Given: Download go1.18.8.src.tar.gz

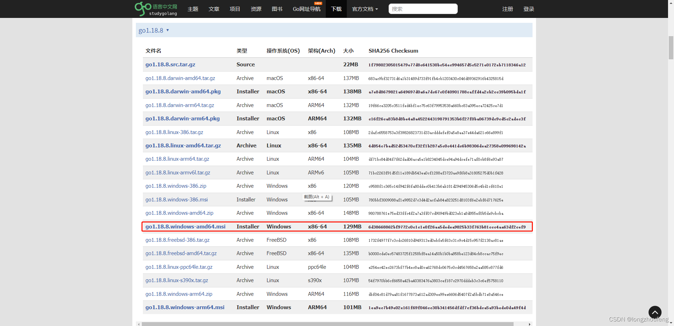Looking at the screenshot, I should pyautogui.click(x=170, y=65).
